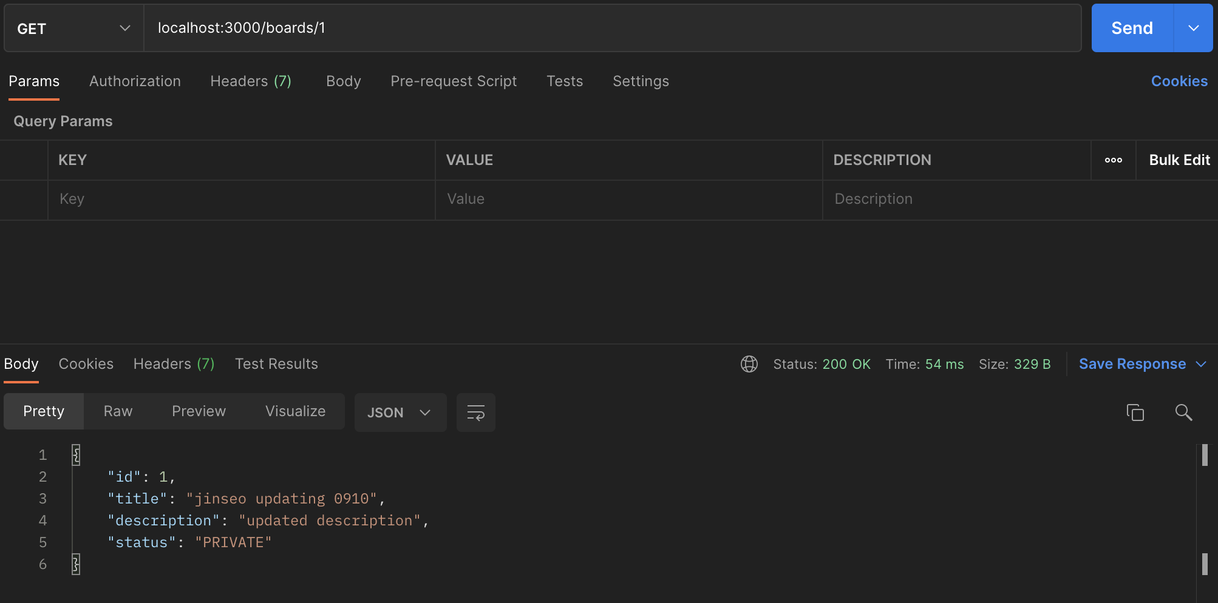Click the KEY column header
Viewport: 1218px width, 603px height.
pyautogui.click(x=73, y=160)
